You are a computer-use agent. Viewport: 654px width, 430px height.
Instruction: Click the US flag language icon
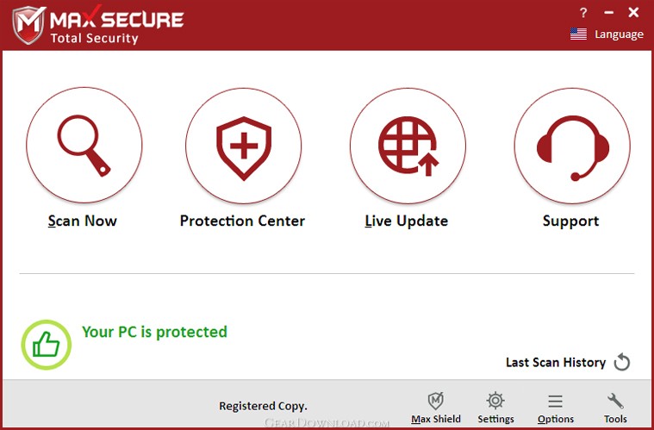(x=578, y=34)
